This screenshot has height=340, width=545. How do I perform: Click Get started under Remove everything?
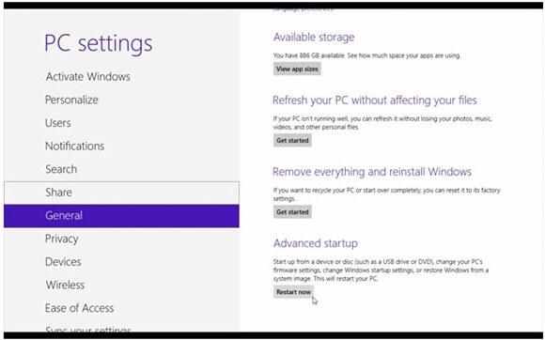(292, 212)
